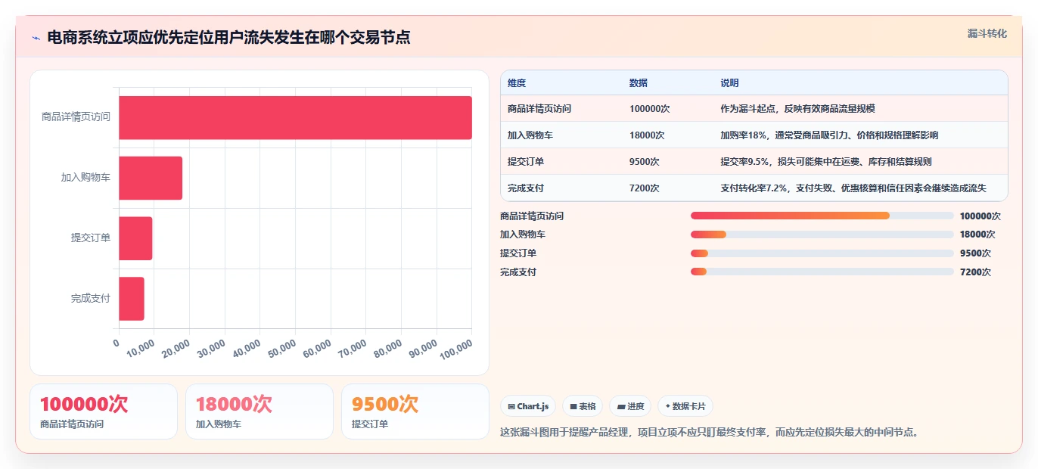Click the 50,000 x-axis tick label
Viewport: 1038px width, 469px height.
282,348
